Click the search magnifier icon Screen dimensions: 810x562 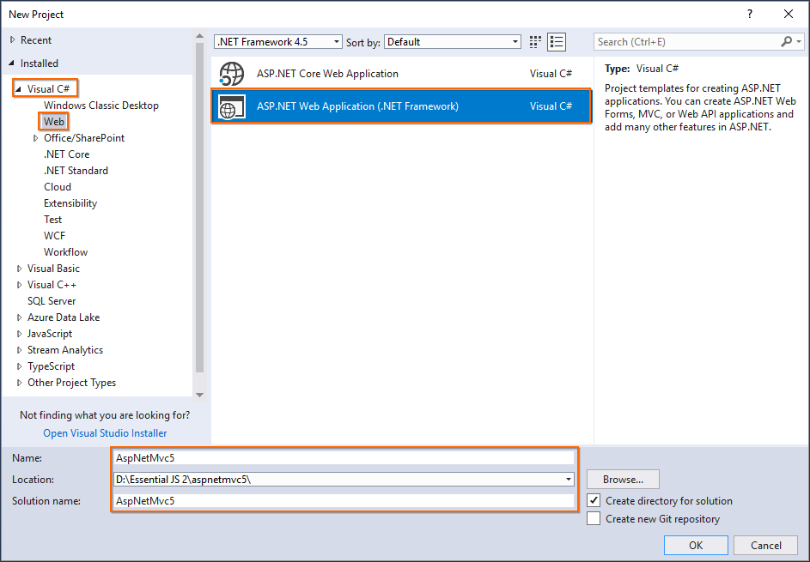[786, 41]
